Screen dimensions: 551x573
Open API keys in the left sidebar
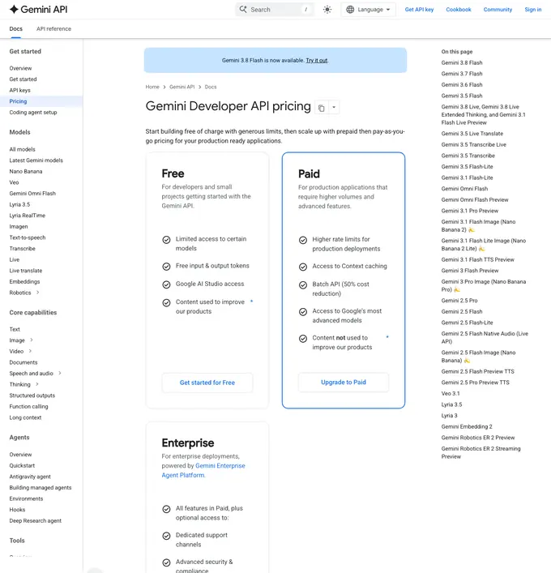point(19,90)
